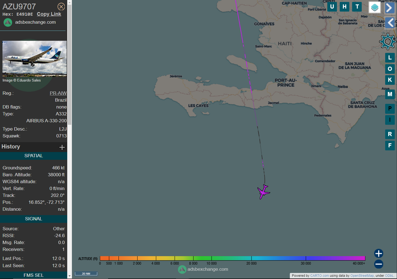Click the adsbexchange.com watermark logo on map
Viewport: 397px width, 279px height.
coord(203,269)
